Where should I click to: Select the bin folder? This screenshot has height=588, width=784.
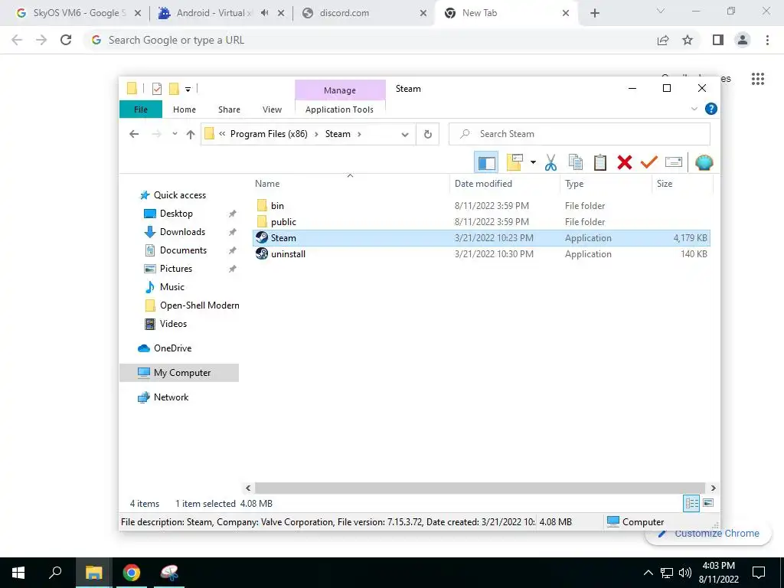481,205
